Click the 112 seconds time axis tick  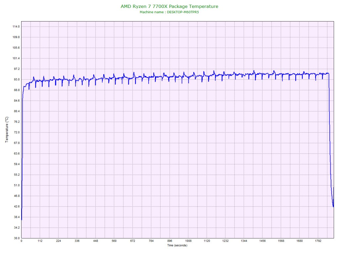[x=40, y=241]
